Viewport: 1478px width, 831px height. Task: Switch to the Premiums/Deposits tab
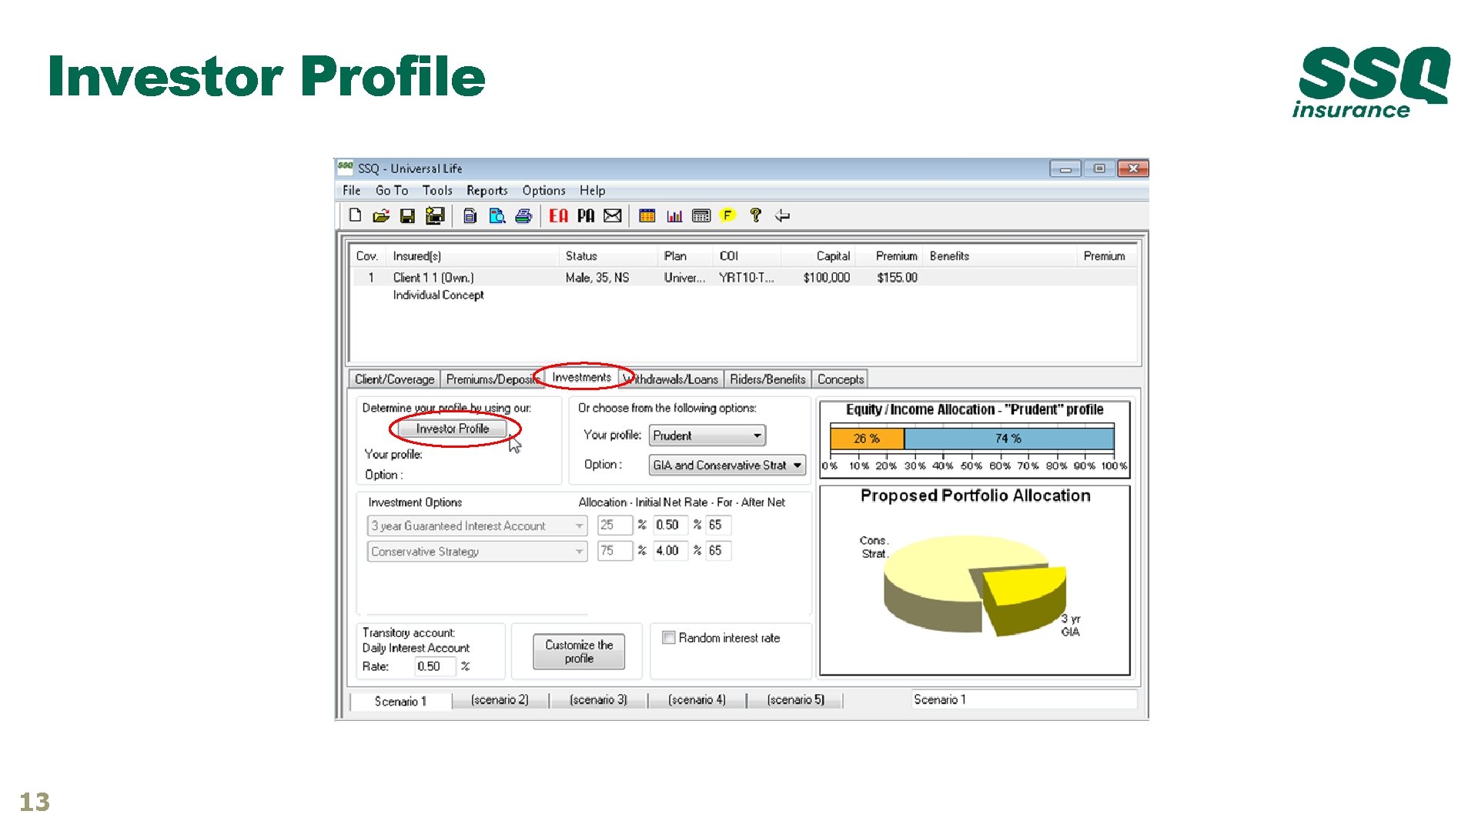pos(492,379)
